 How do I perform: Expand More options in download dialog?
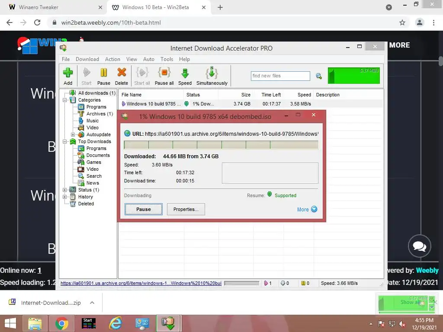click(307, 209)
